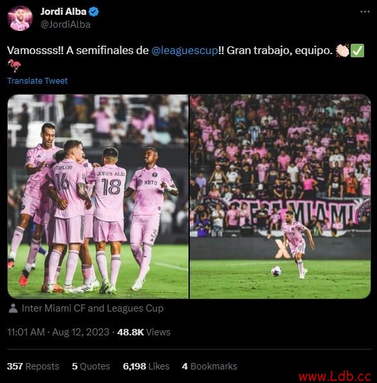Open the @leaguescup mention link
Viewport: 377px width, 383px height.
(185, 51)
